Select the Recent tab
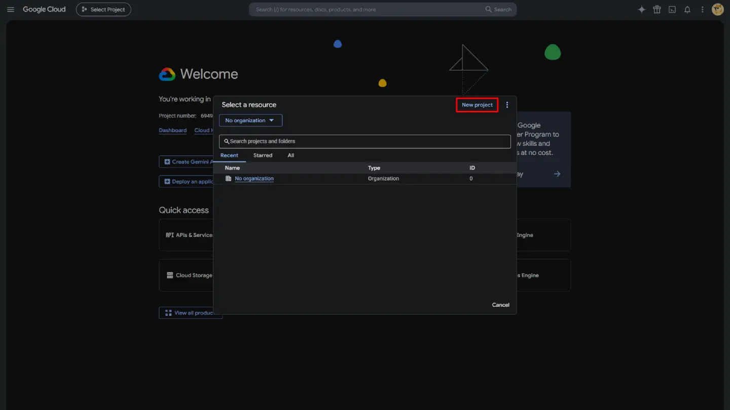The height and width of the screenshot is (410, 730). coord(229,155)
